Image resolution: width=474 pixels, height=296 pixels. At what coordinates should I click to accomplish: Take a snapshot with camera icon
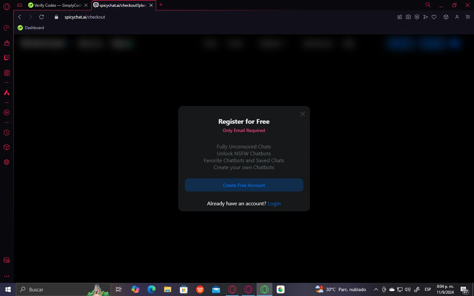408,17
